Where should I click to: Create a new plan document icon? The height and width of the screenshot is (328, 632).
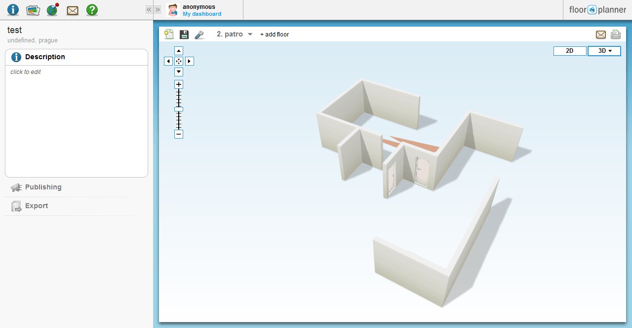[169, 35]
